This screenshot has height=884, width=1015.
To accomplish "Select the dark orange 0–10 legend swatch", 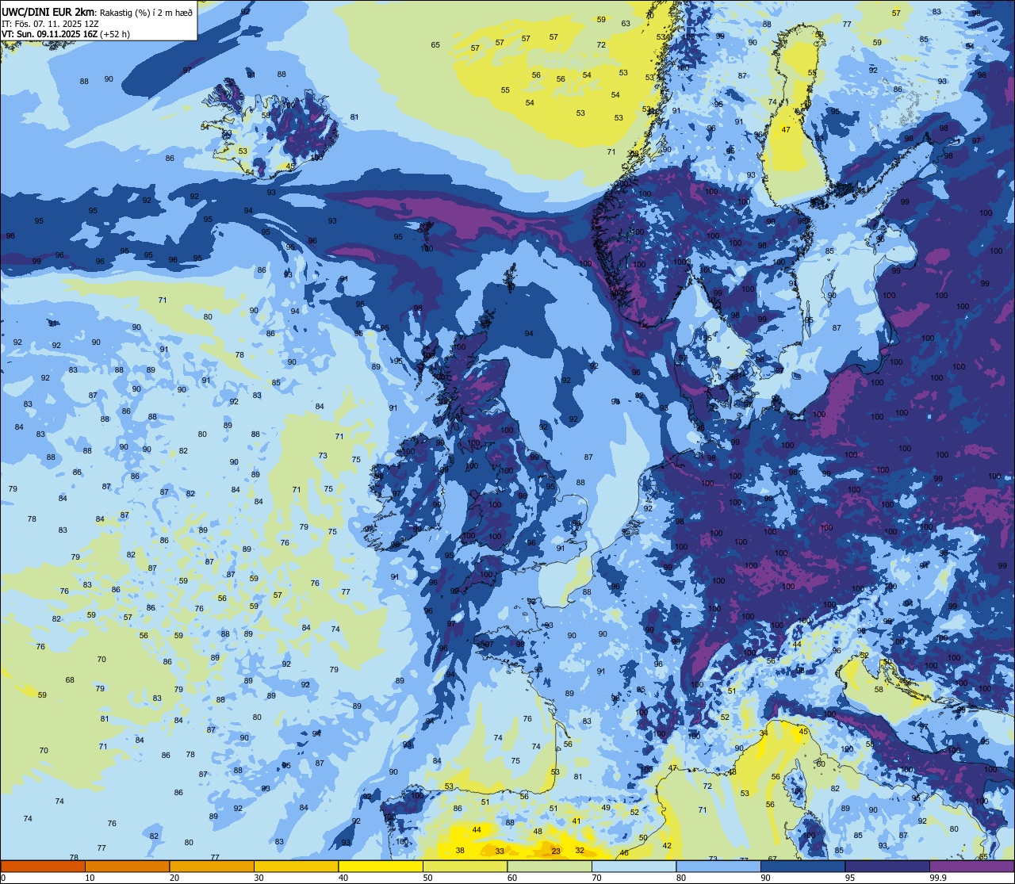I will (x=43, y=866).
